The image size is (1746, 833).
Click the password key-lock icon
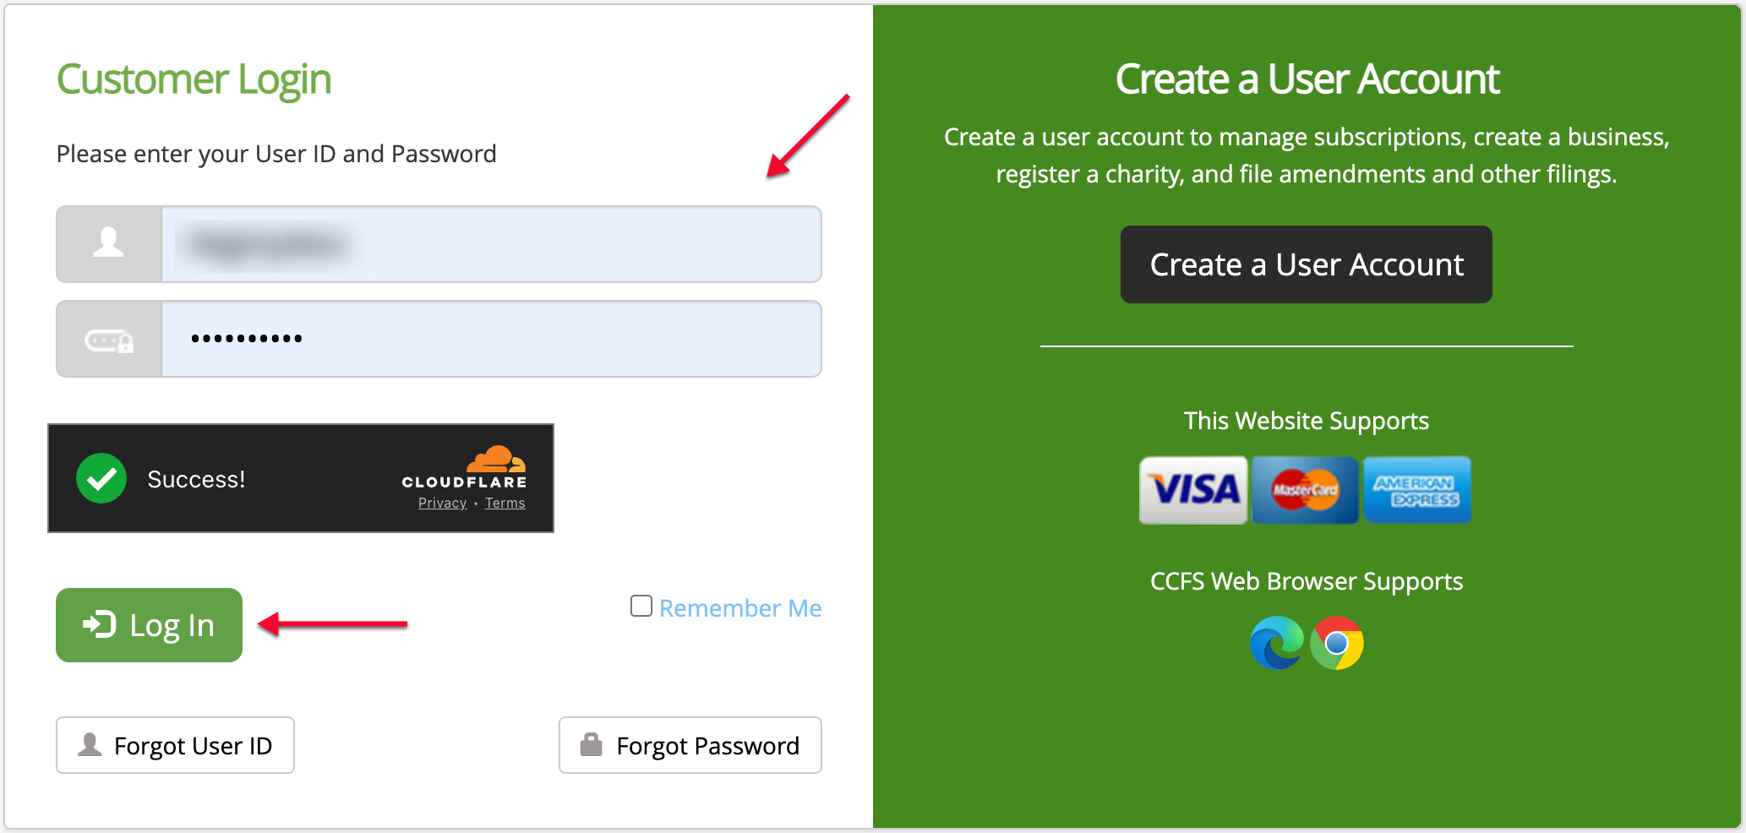click(x=109, y=340)
